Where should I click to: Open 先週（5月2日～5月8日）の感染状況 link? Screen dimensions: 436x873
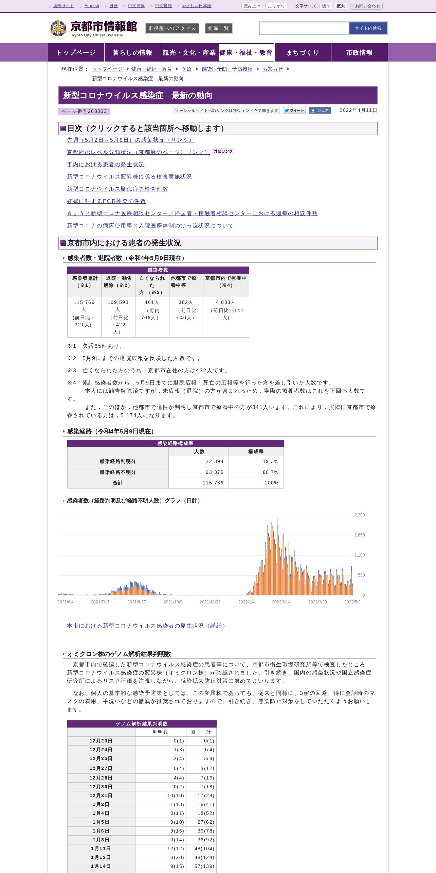coord(131,140)
